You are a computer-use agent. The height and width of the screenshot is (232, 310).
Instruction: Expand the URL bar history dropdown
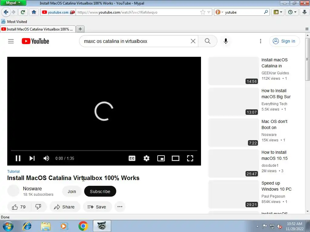pyautogui.click(x=209, y=12)
